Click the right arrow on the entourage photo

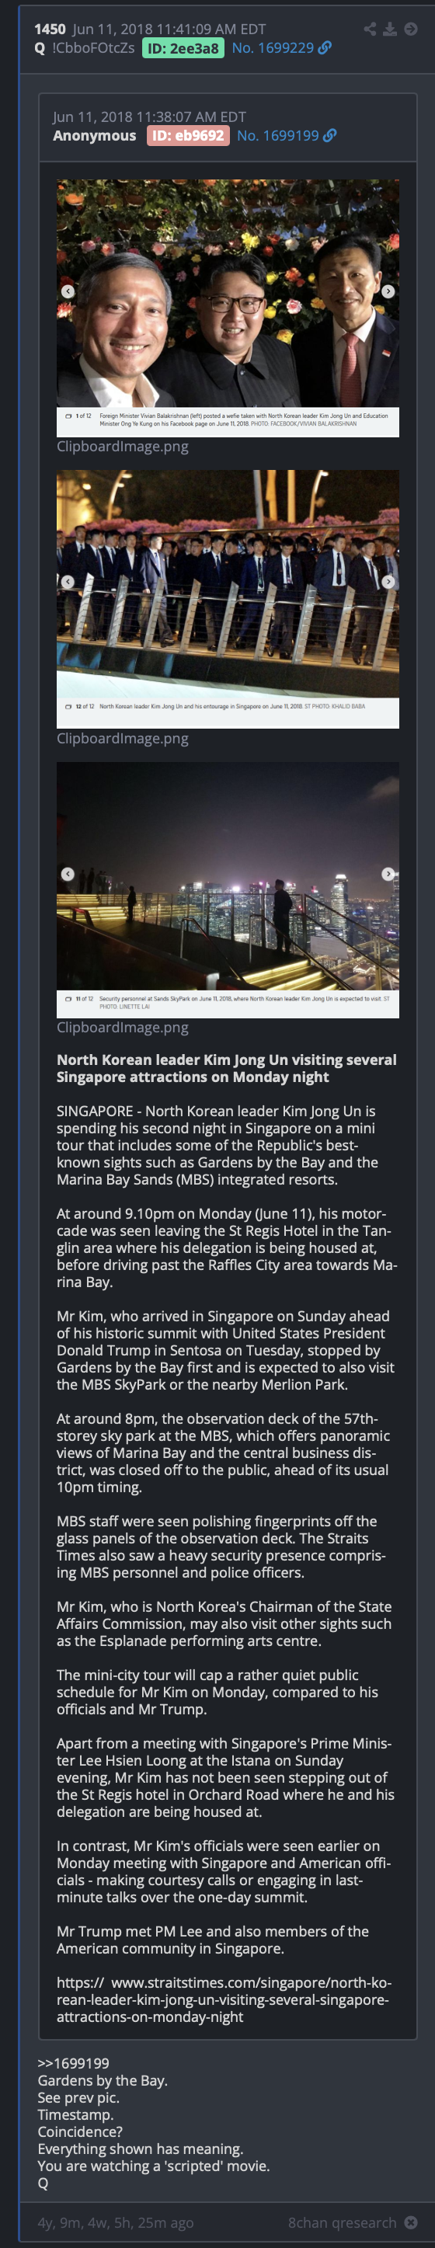(388, 581)
